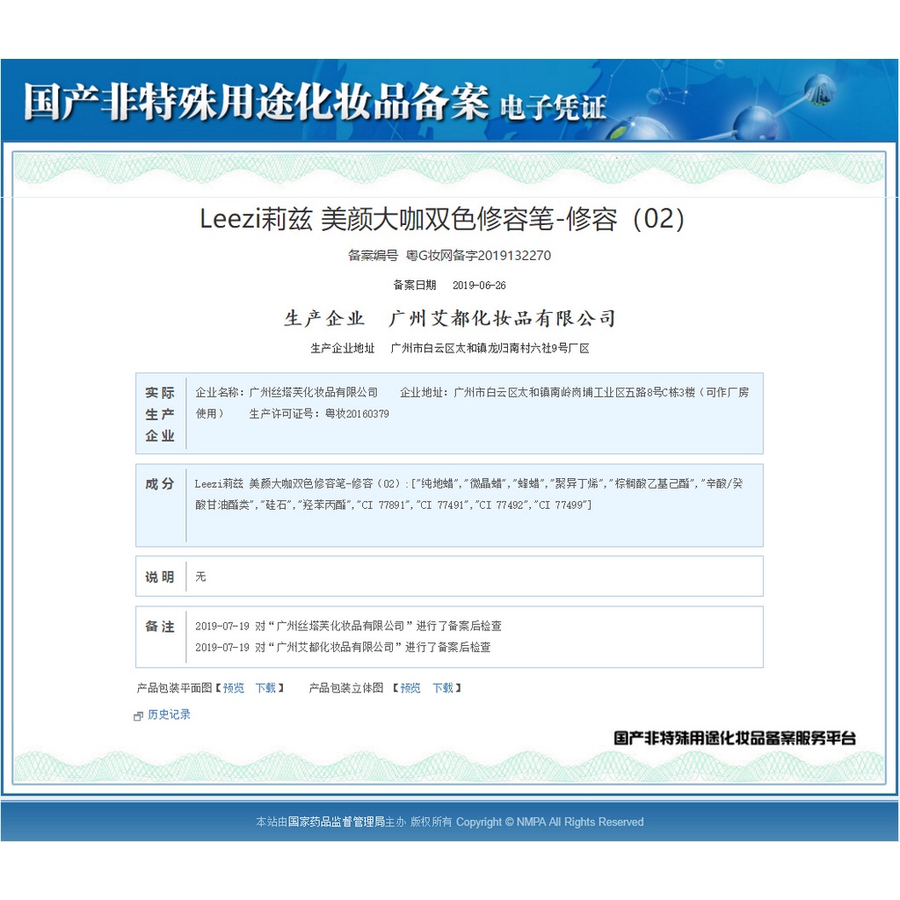The width and height of the screenshot is (900, 900).
Task: Preview the 产品包装立体图 image
Action: tap(410, 688)
